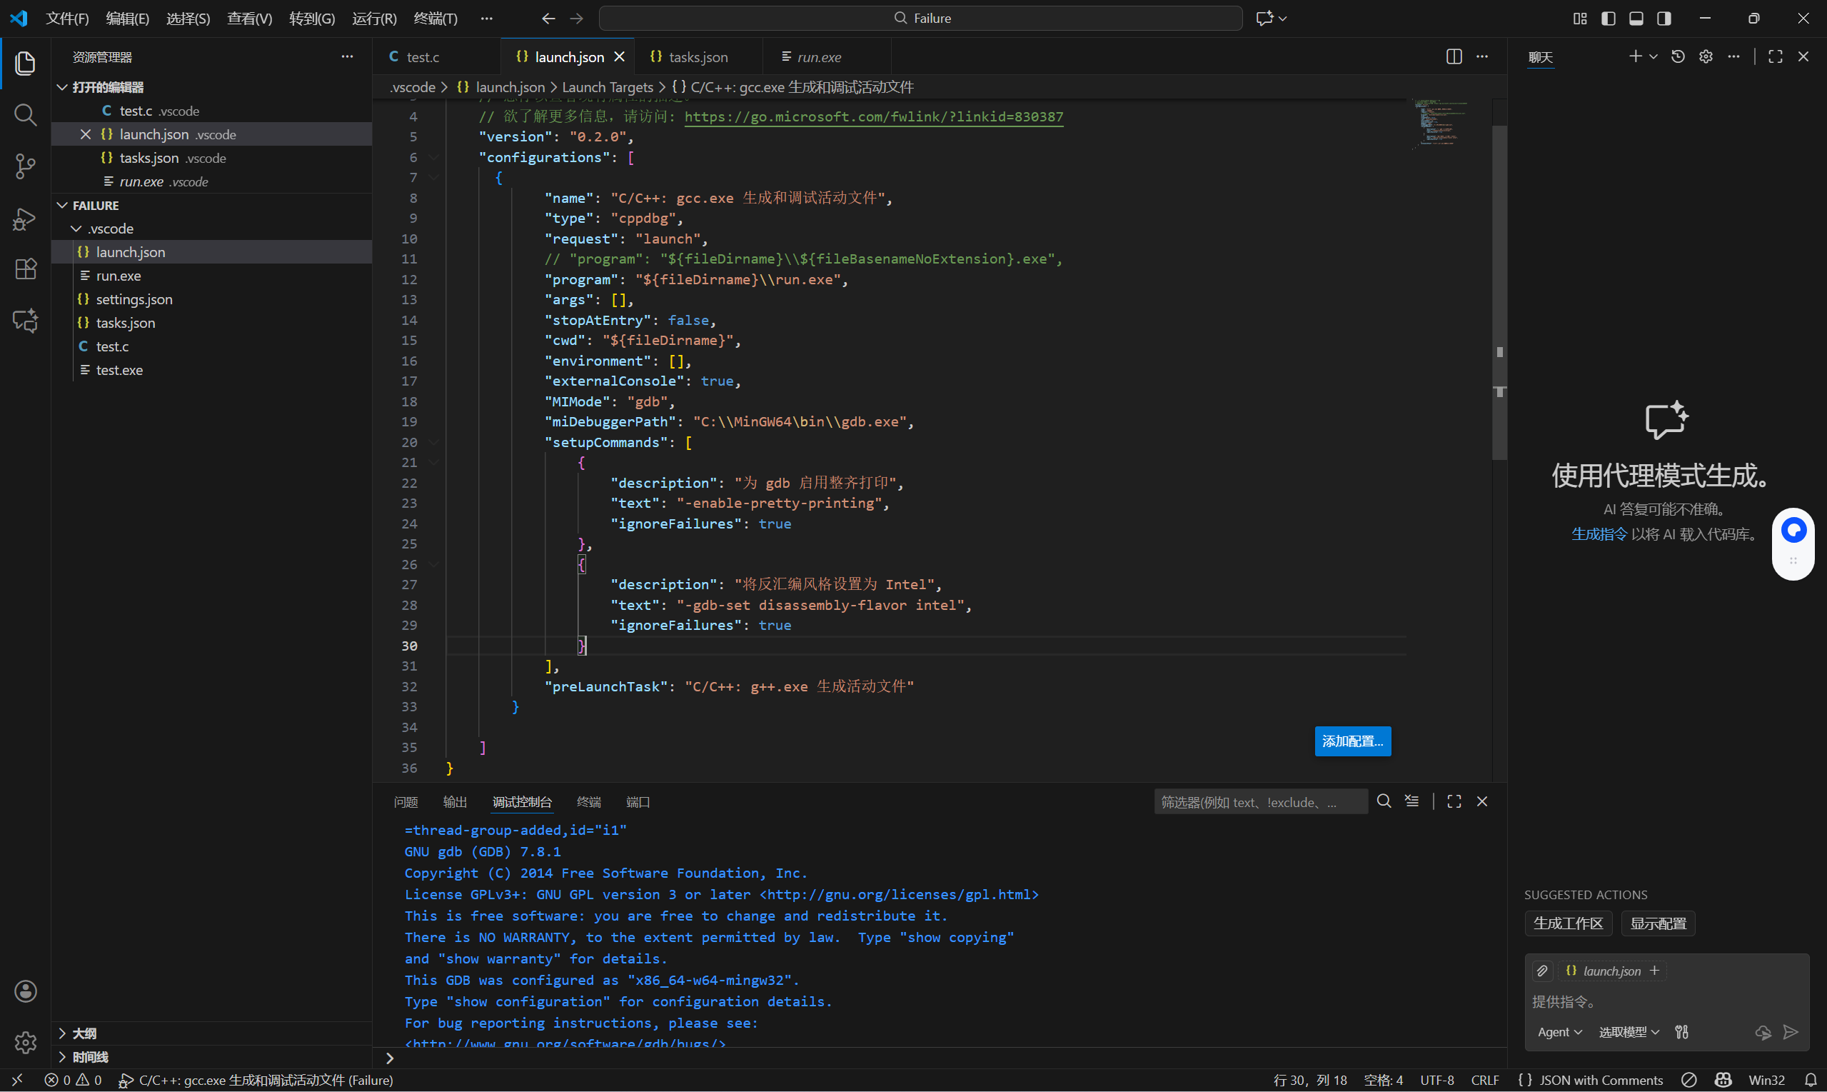Split the editor to the right
This screenshot has width=1827, height=1092.
pos(1454,56)
